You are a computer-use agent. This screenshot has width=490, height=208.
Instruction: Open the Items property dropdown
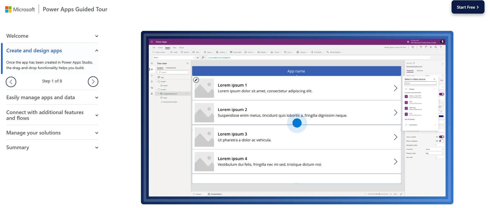point(174,58)
